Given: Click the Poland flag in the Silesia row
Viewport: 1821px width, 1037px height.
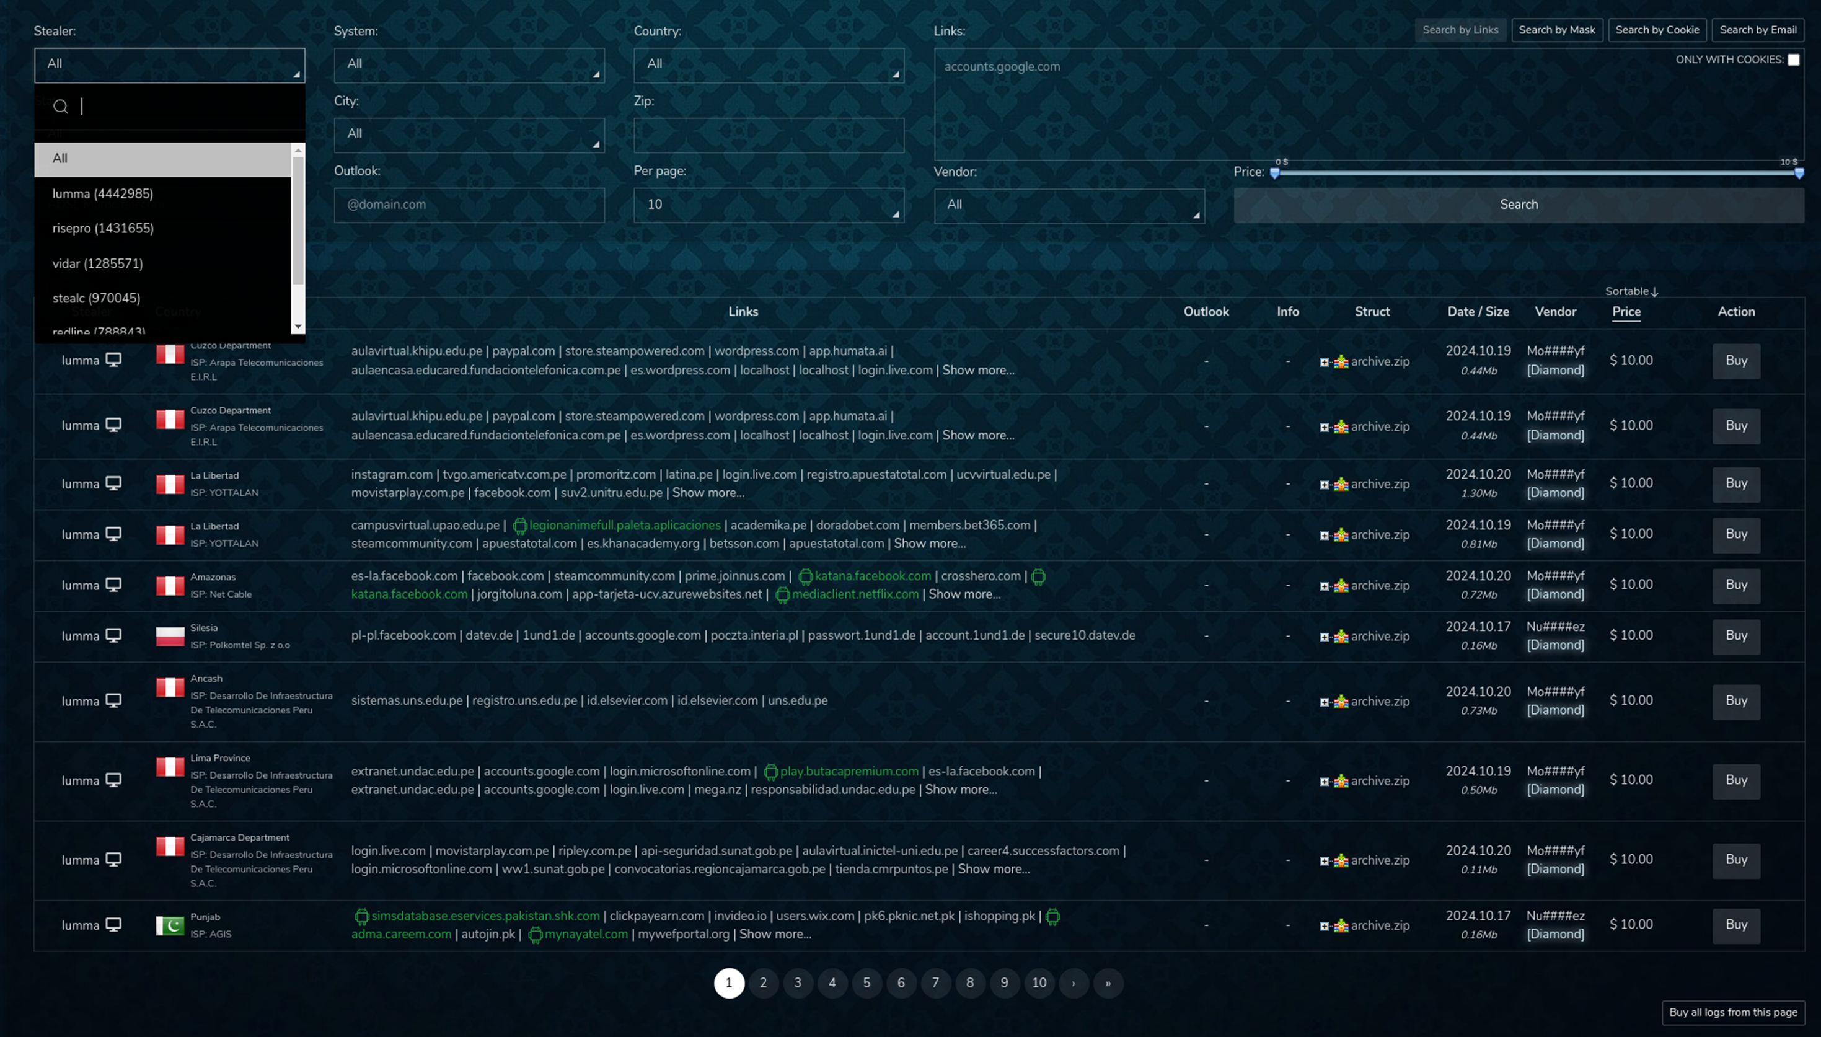Looking at the screenshot, I should 170,636.
